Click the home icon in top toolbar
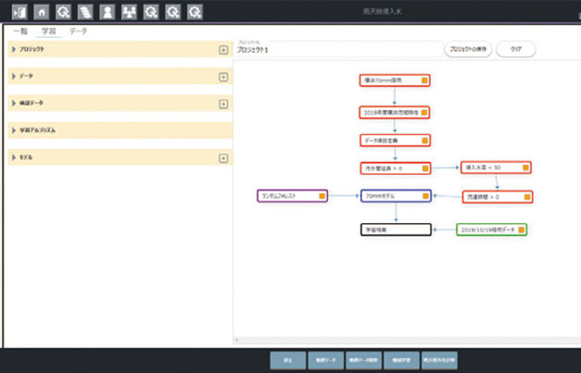 [x=42, y=12]
